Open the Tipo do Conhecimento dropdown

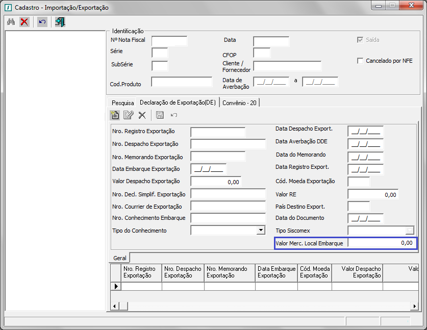point(260,231)
